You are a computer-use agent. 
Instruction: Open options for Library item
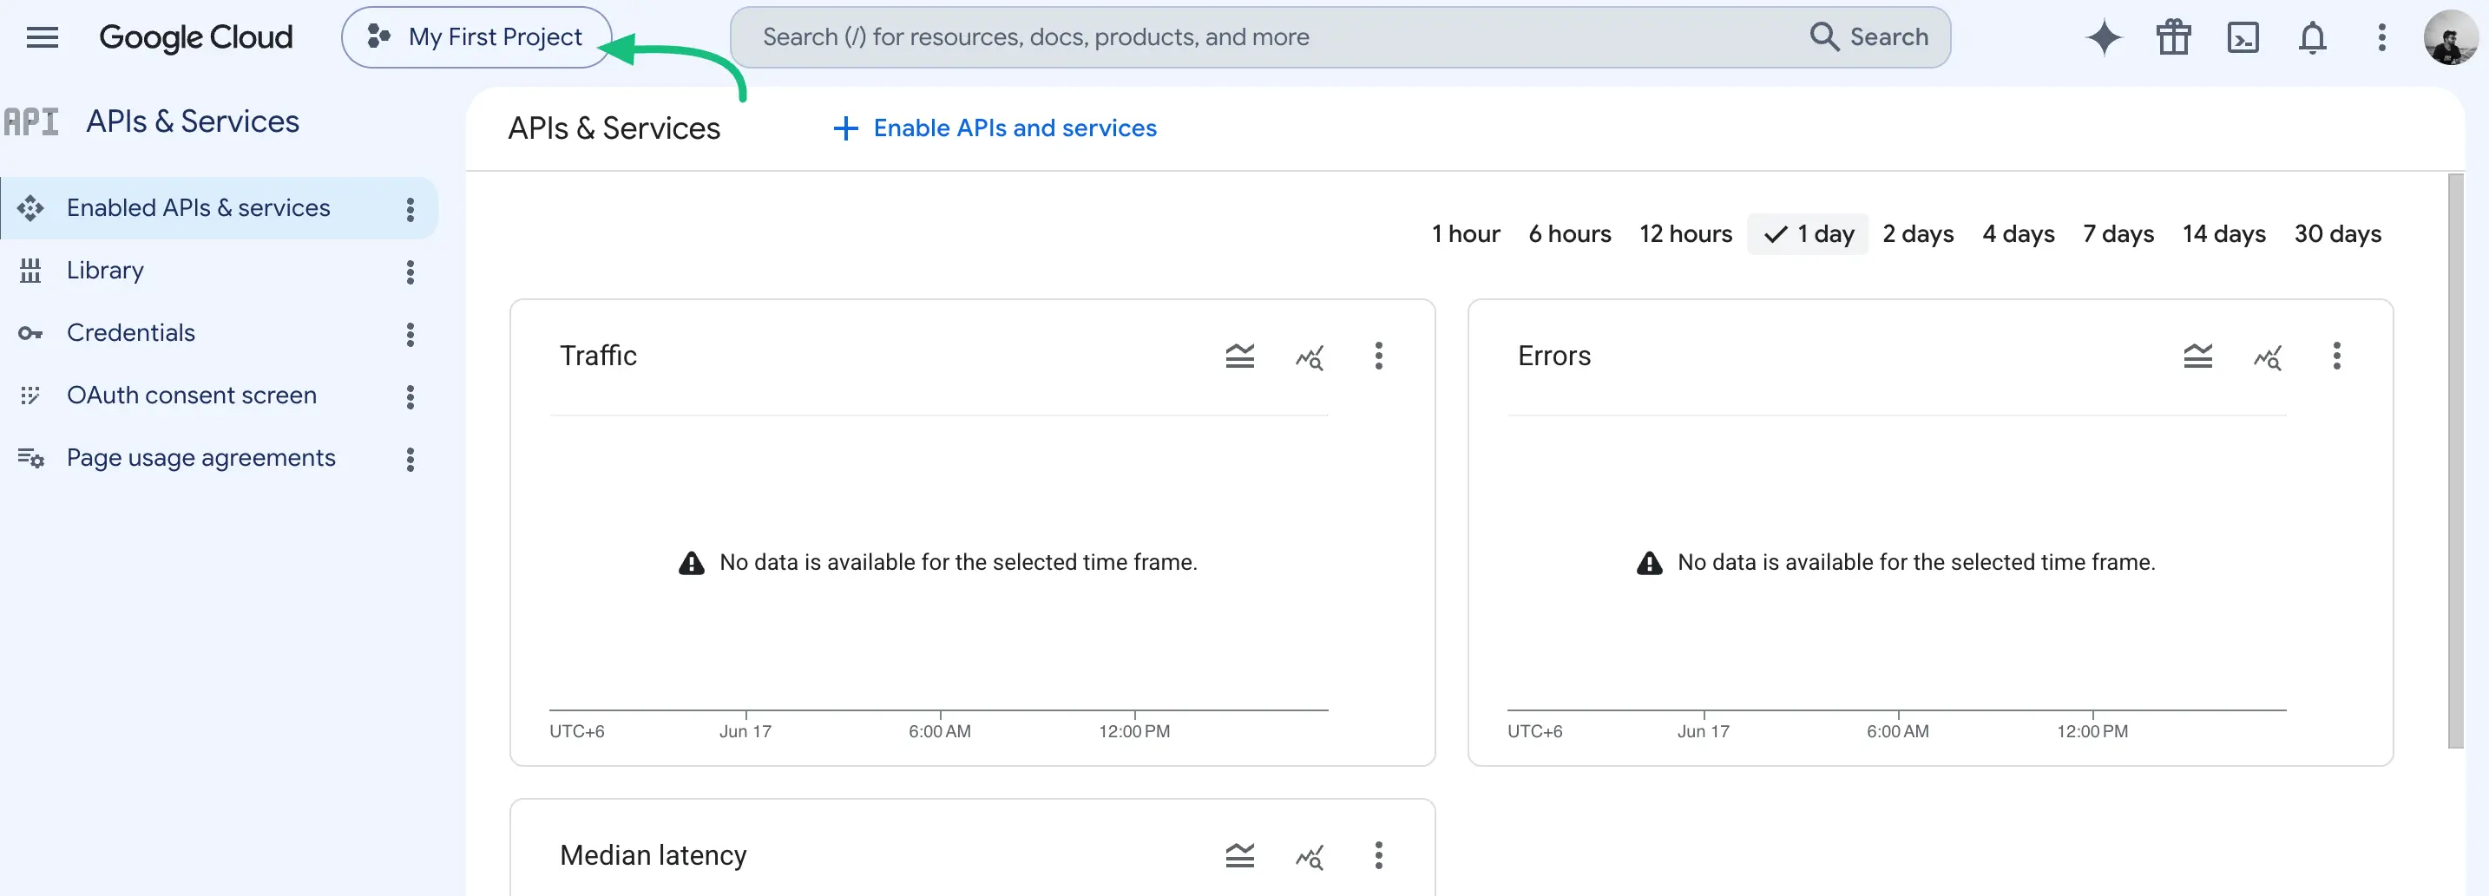tap(410, 272)
